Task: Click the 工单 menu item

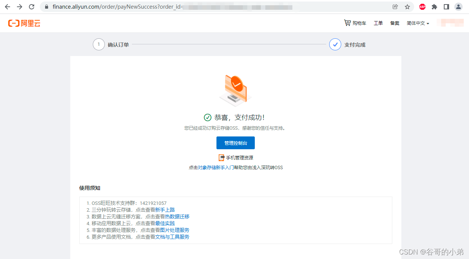Action: (x=378, y=23)
